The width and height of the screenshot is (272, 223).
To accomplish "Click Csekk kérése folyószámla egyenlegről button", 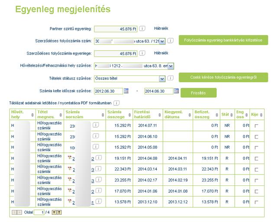I will pos(223,78).
